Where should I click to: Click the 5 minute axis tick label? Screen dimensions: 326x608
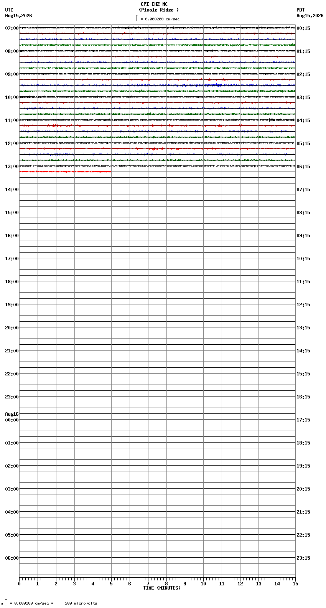(x=111, y=584)
